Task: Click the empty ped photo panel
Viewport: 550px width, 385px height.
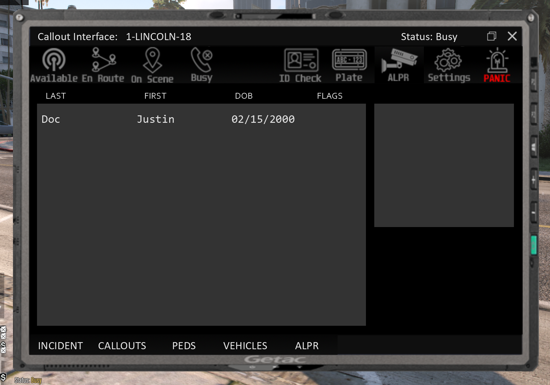Action: (x=444, y=165)
